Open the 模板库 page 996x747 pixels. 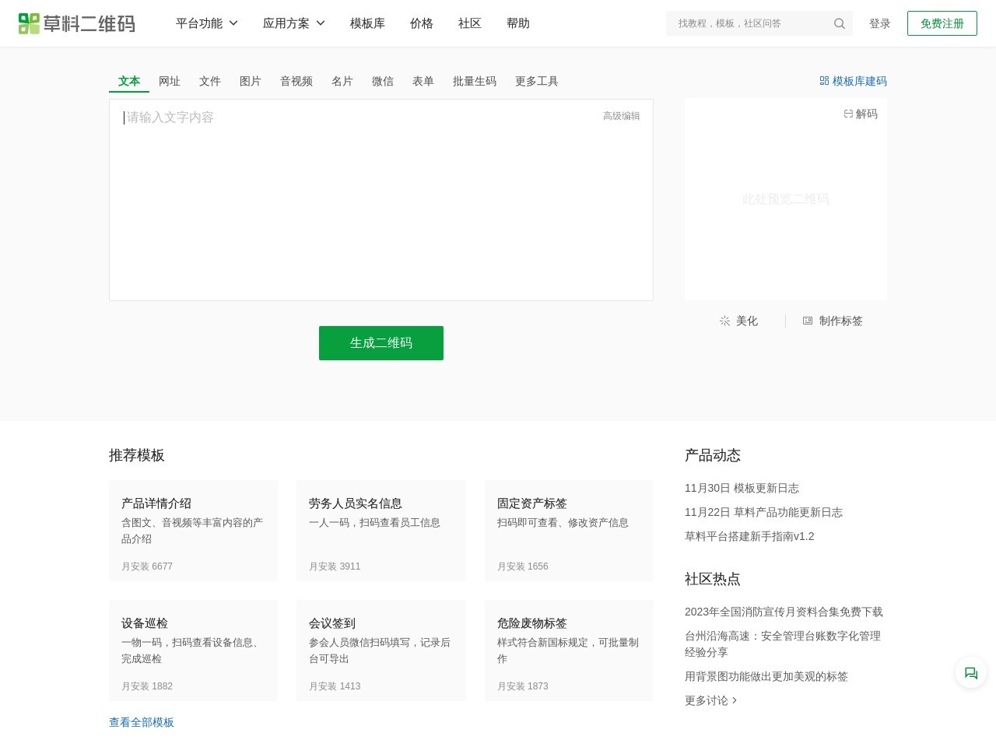coord(367,23)
